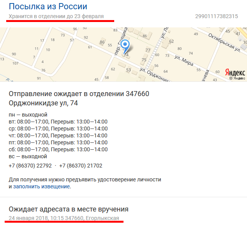Screen dimensions: 247x225
Task: Click the 'пт: 08:00—17:00' schedule line
Action: [x=58, y=142]
